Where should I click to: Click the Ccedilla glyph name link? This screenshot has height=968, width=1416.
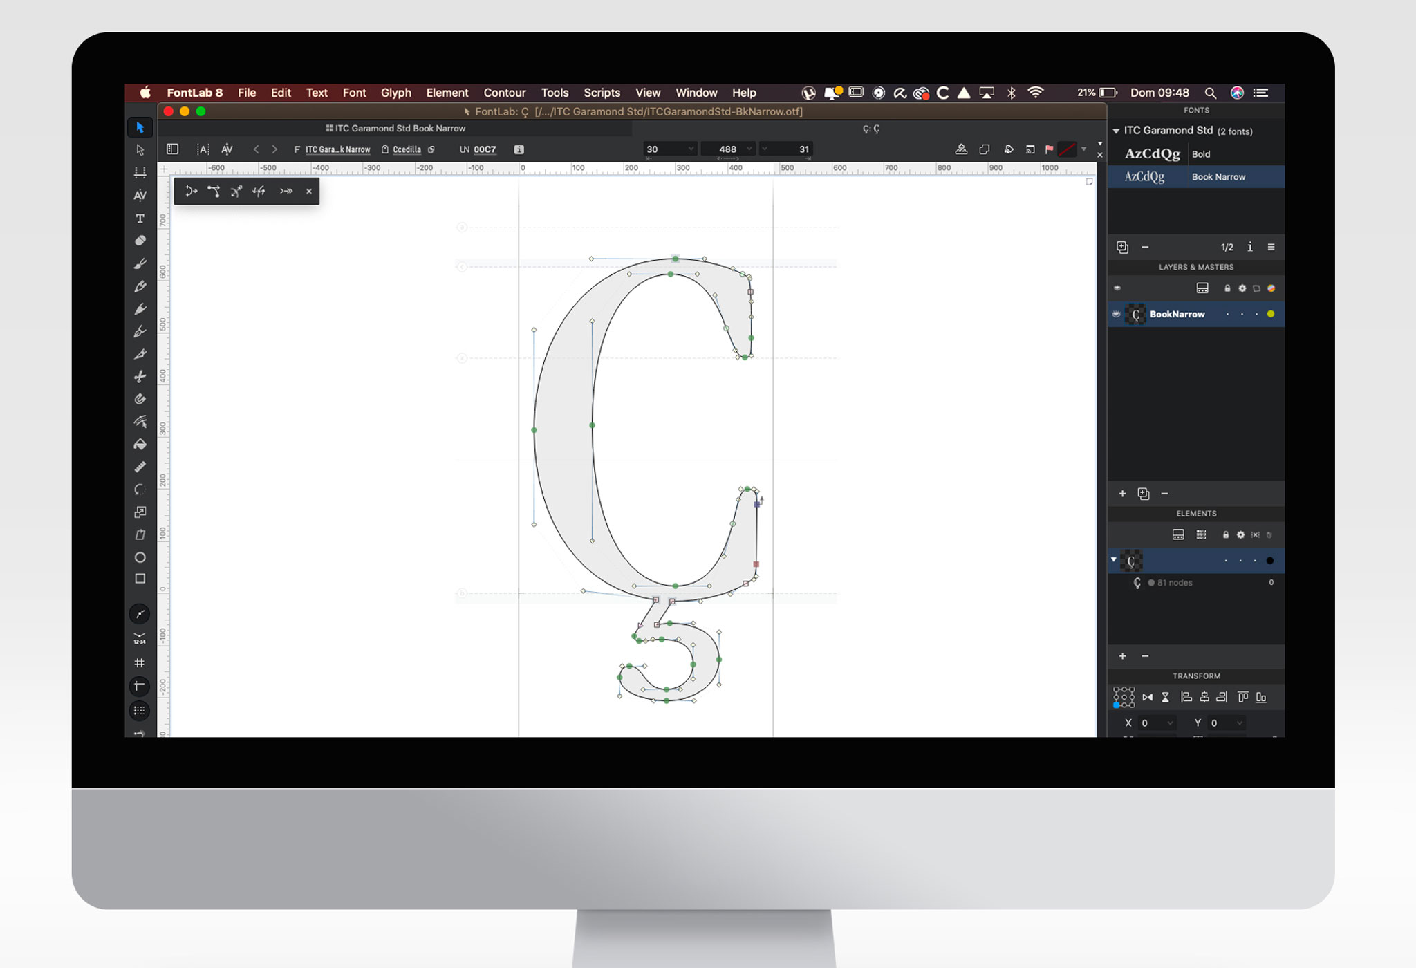[407, 149]
